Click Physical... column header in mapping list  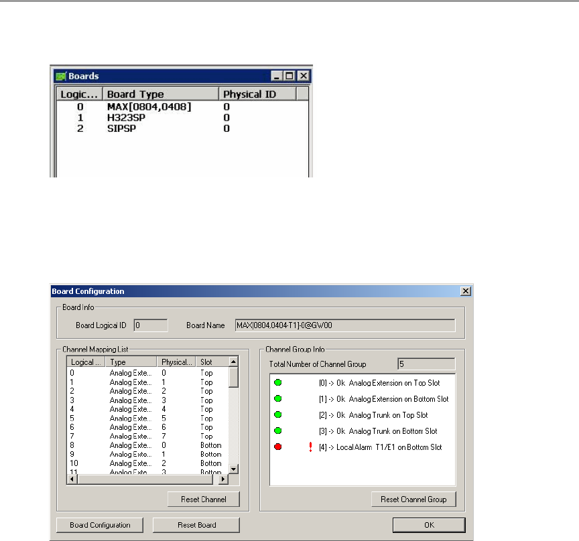pos(176,362)
